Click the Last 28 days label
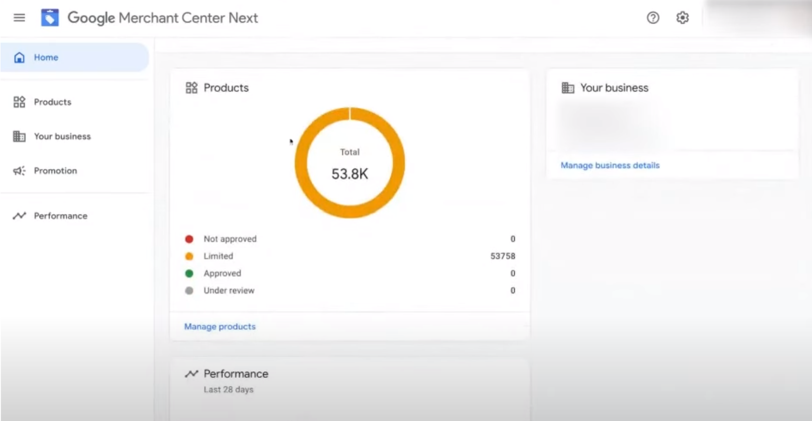Screen dimensions: 812x421 tap(229, 390)
